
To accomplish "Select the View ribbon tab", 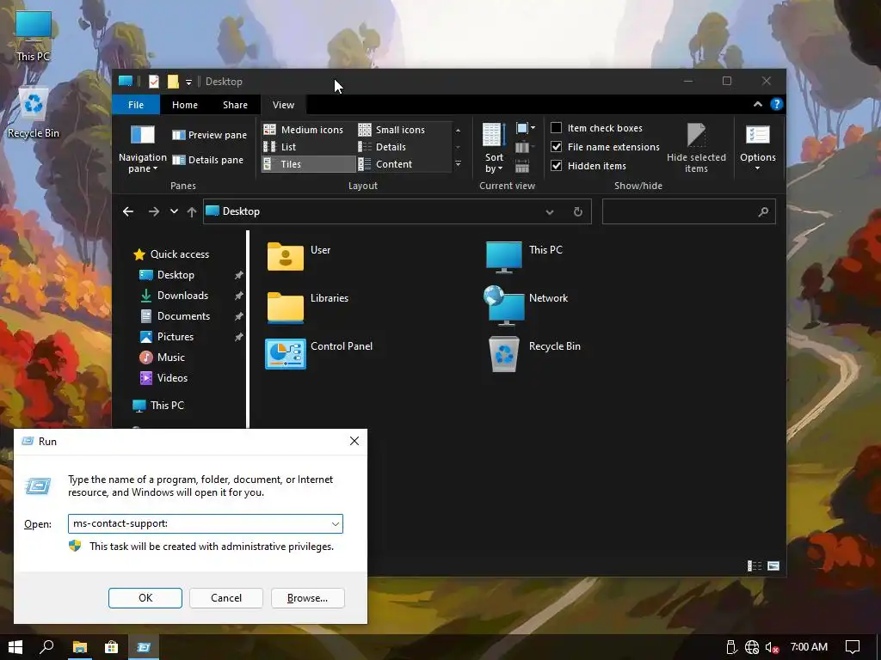I will tap(283, 105).
